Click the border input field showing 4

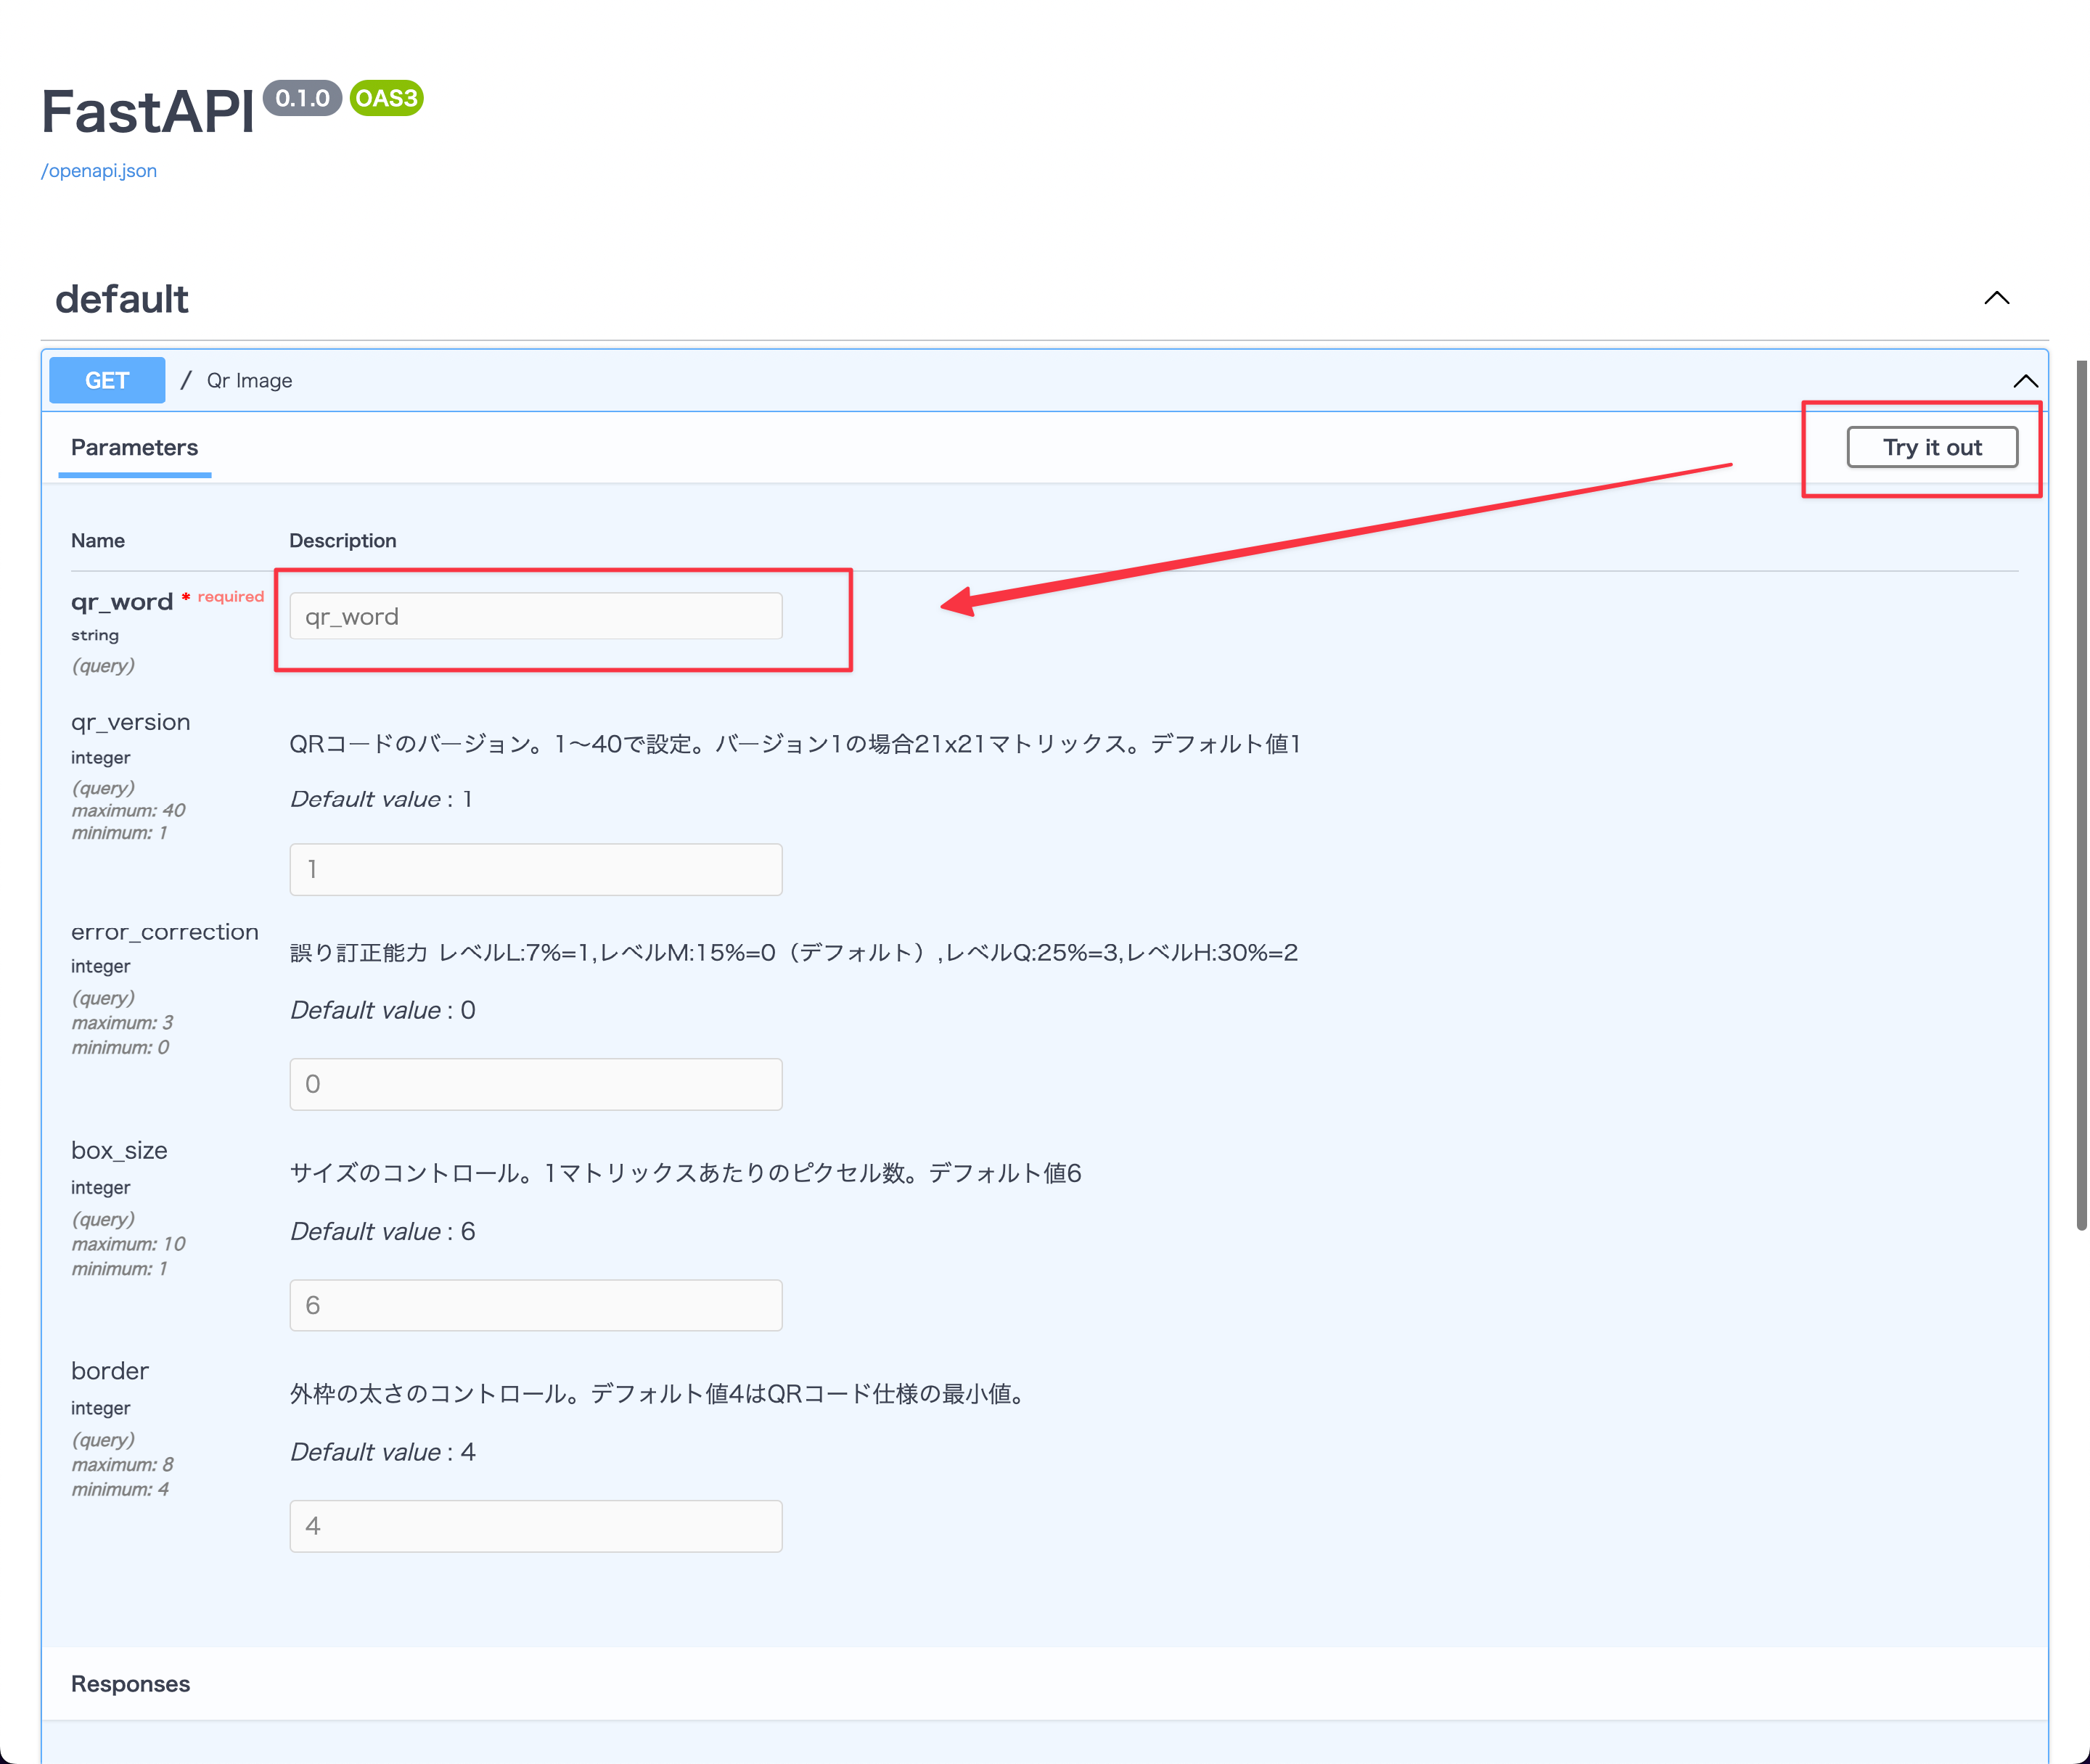pyautogui.click(x=536, y=1527)
